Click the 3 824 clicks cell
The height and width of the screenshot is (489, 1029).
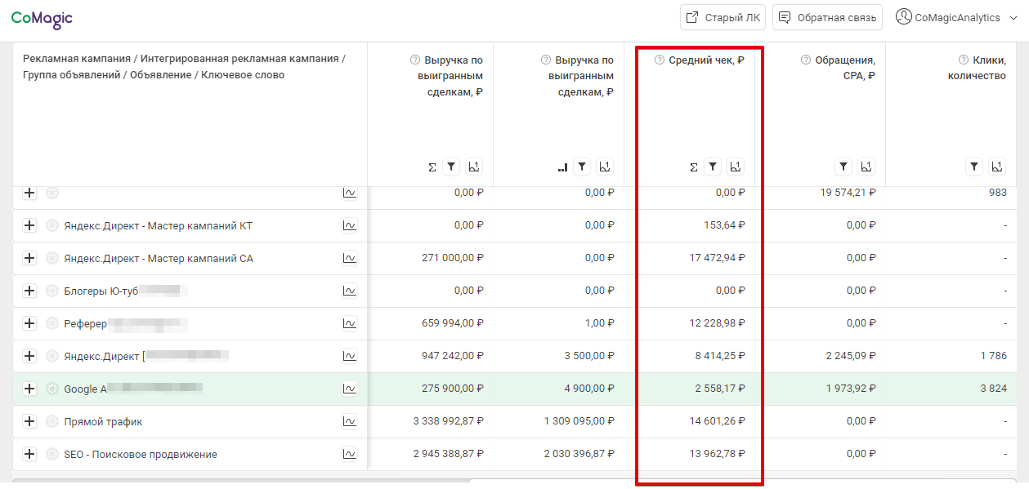[994, 389]
